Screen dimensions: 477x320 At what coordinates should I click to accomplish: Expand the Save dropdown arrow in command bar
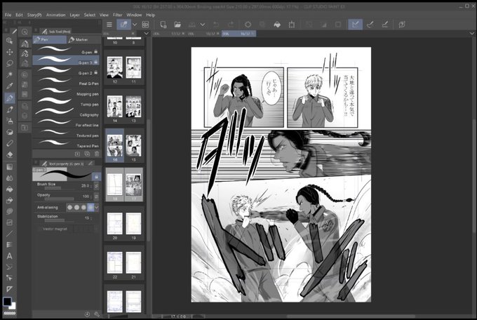(x=203, y=25)
